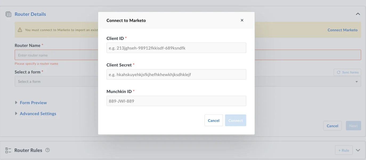Click the Munchkin ID input field
Viewport: 366px width, 160px height.
click(176, 101)
